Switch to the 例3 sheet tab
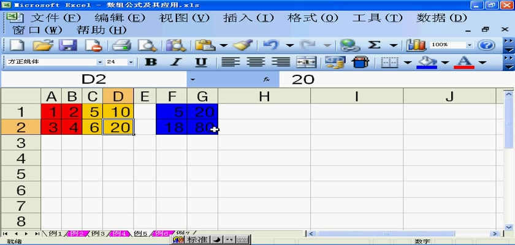The image size is (515, 245). pyautogui.click(x=98, y=233)
